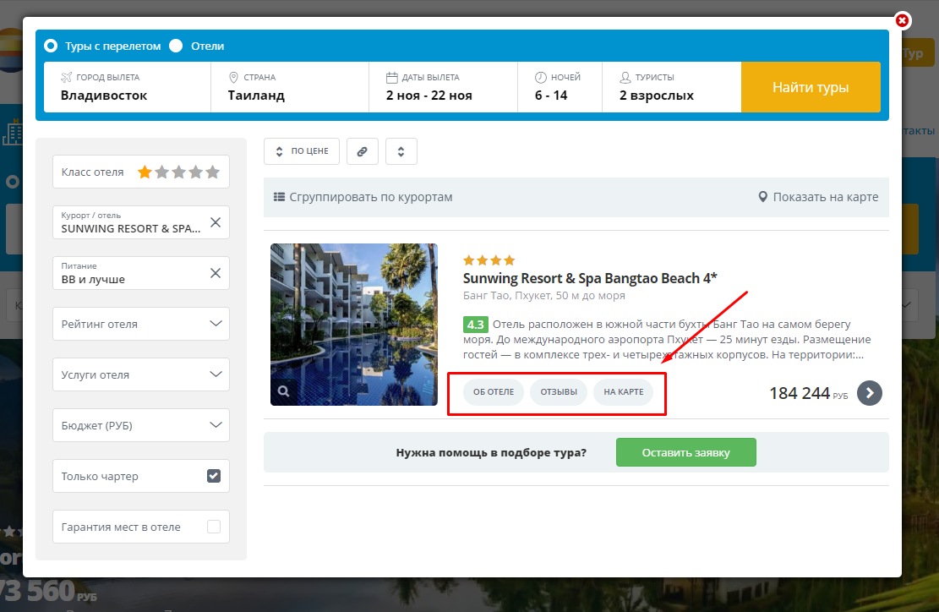Viewport: 939px width, 612px height.
Task: Set hotel class to two stars
Action: (161, 172)
